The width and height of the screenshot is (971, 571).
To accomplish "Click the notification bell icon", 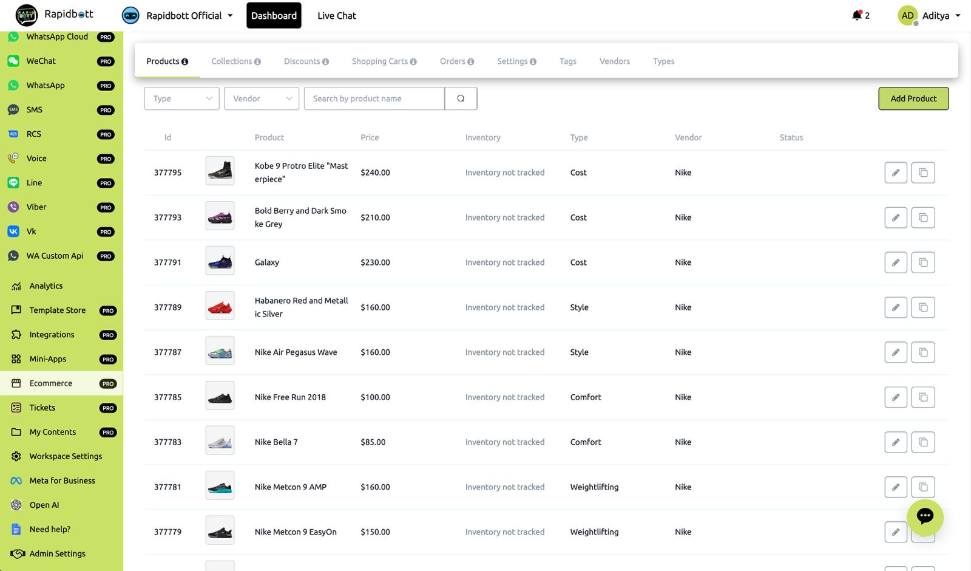I will (856, 15).
